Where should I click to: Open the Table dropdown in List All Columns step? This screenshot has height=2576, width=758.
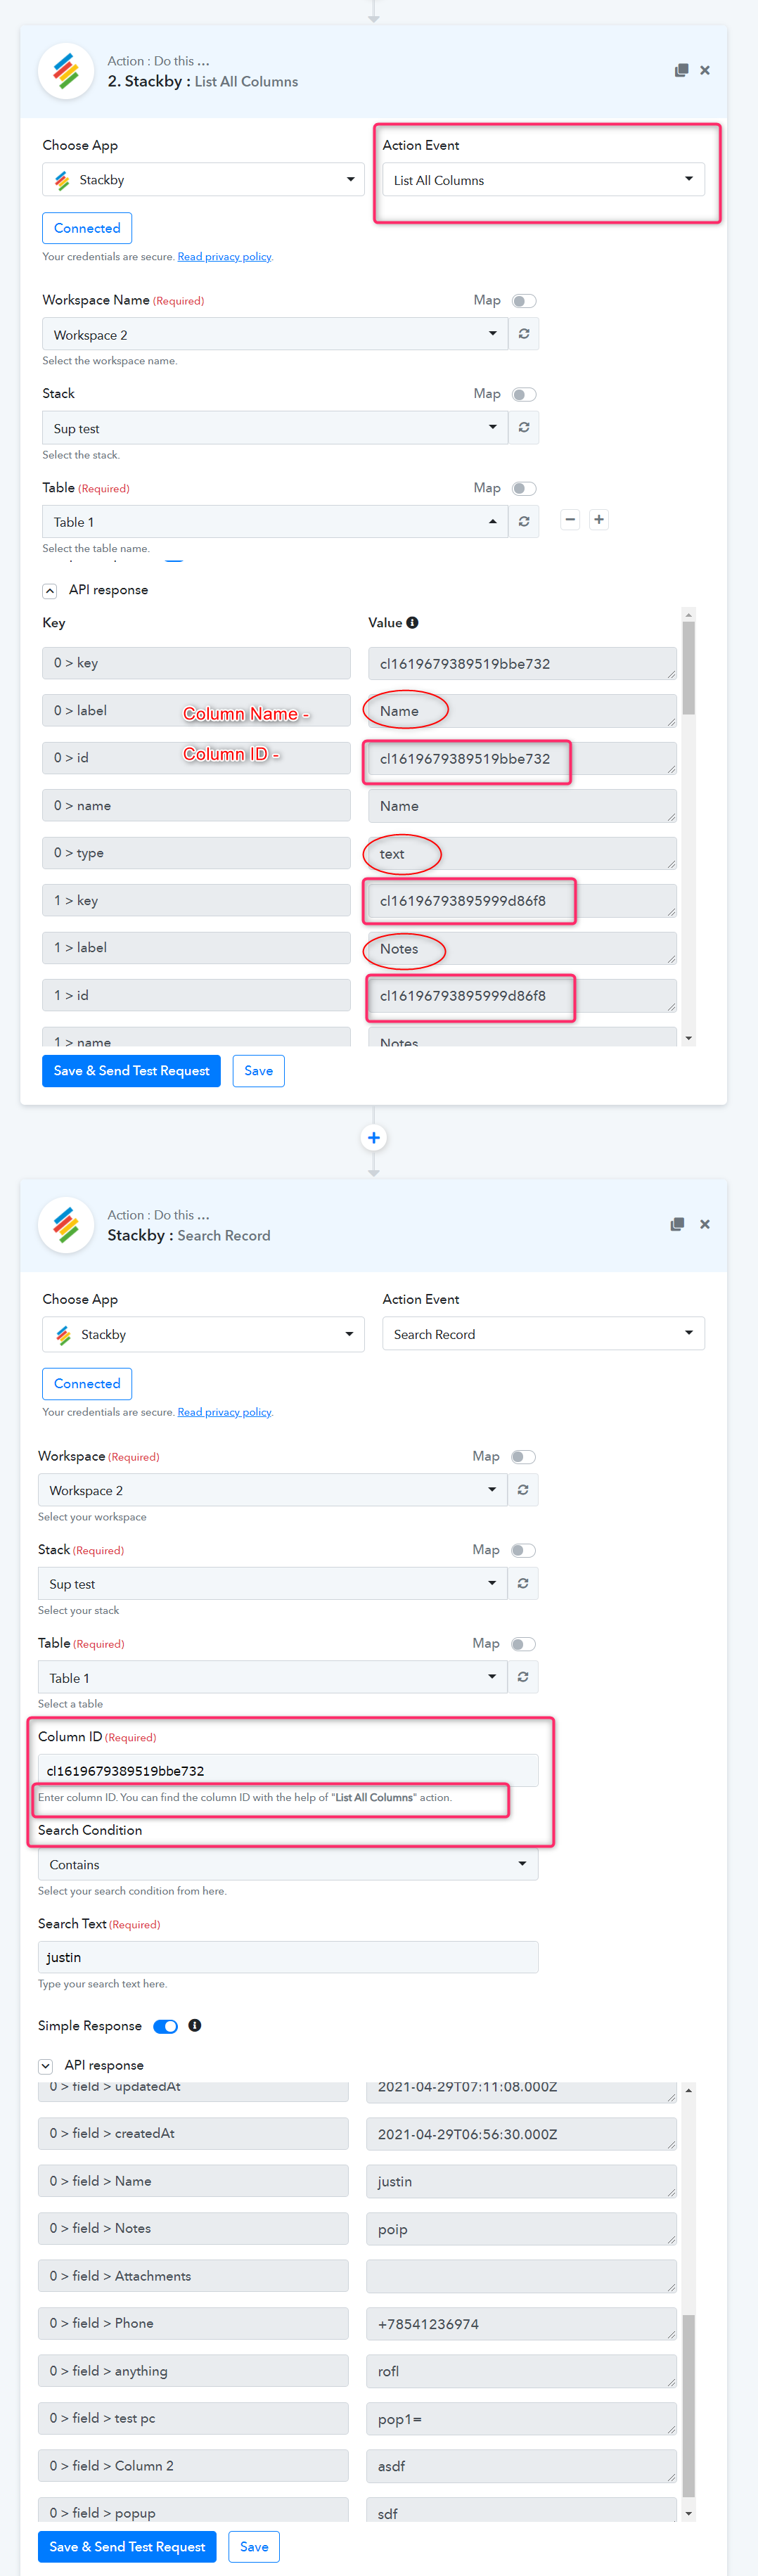275,522
